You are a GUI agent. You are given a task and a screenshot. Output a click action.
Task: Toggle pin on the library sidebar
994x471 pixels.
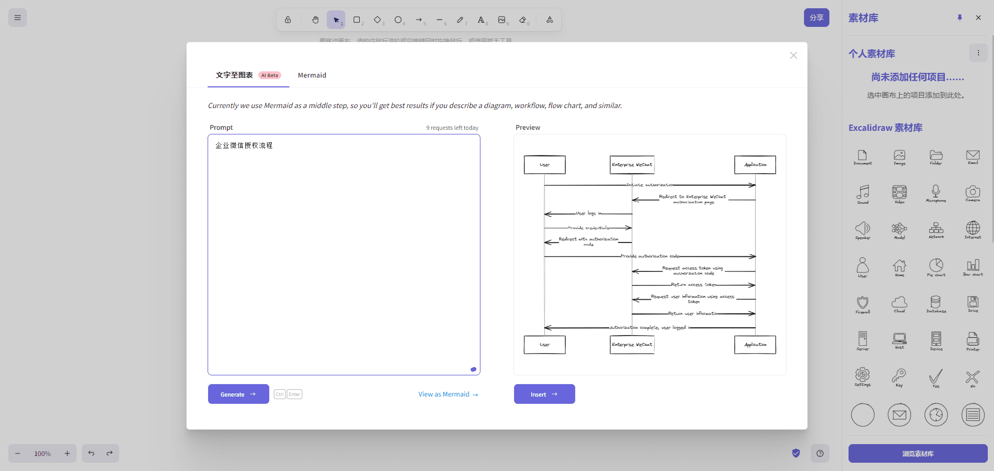(x=960, y=18)
